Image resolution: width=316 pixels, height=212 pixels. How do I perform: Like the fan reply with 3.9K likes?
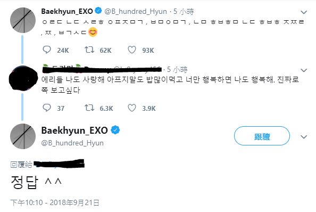coord(132,108)
